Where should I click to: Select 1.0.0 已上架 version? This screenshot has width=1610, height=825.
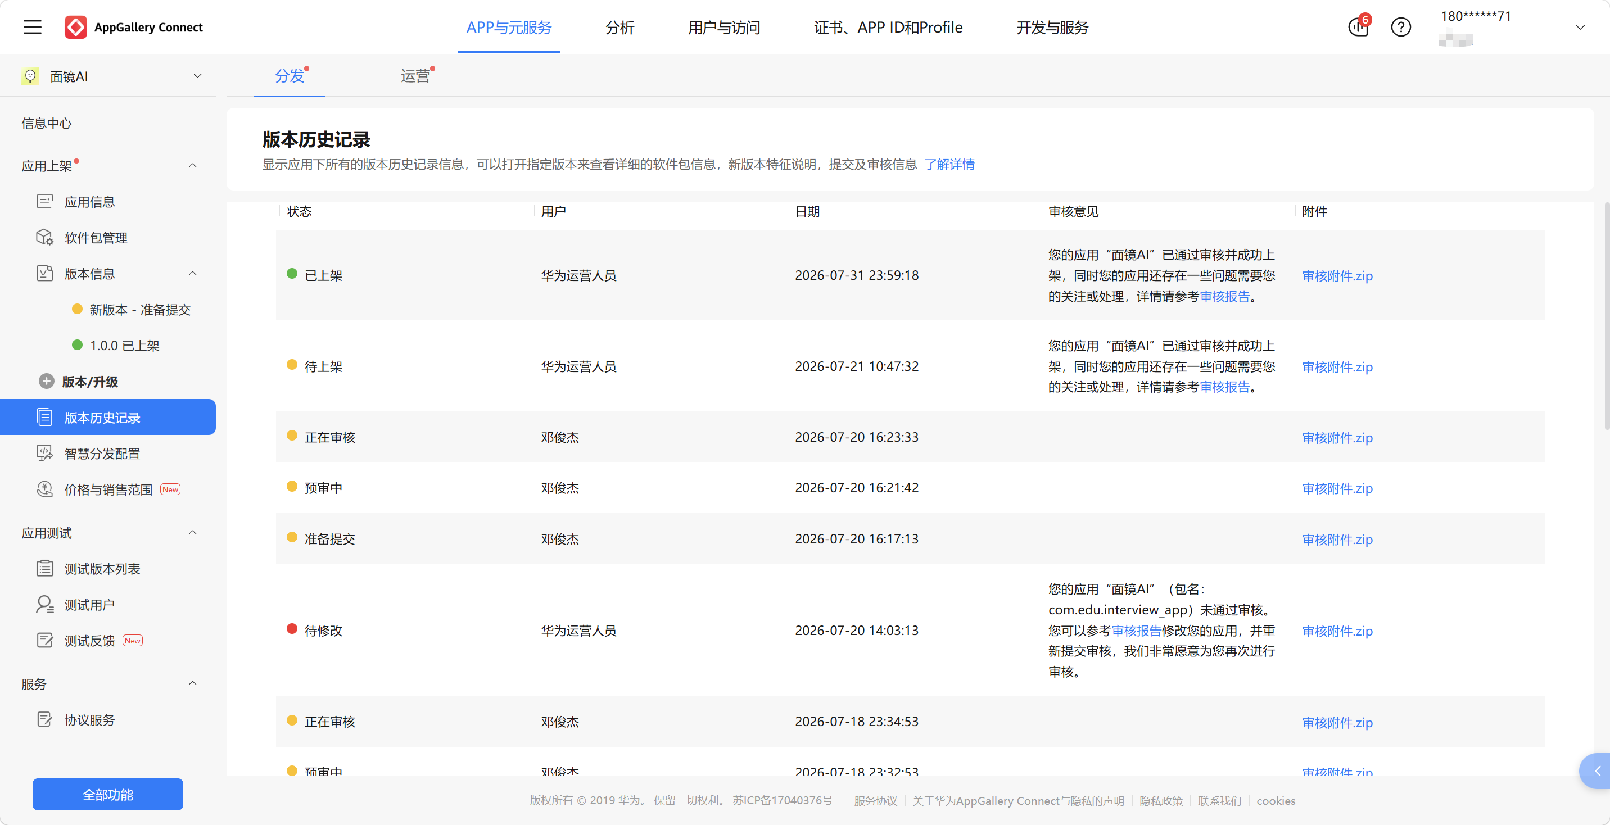point(124,345)
